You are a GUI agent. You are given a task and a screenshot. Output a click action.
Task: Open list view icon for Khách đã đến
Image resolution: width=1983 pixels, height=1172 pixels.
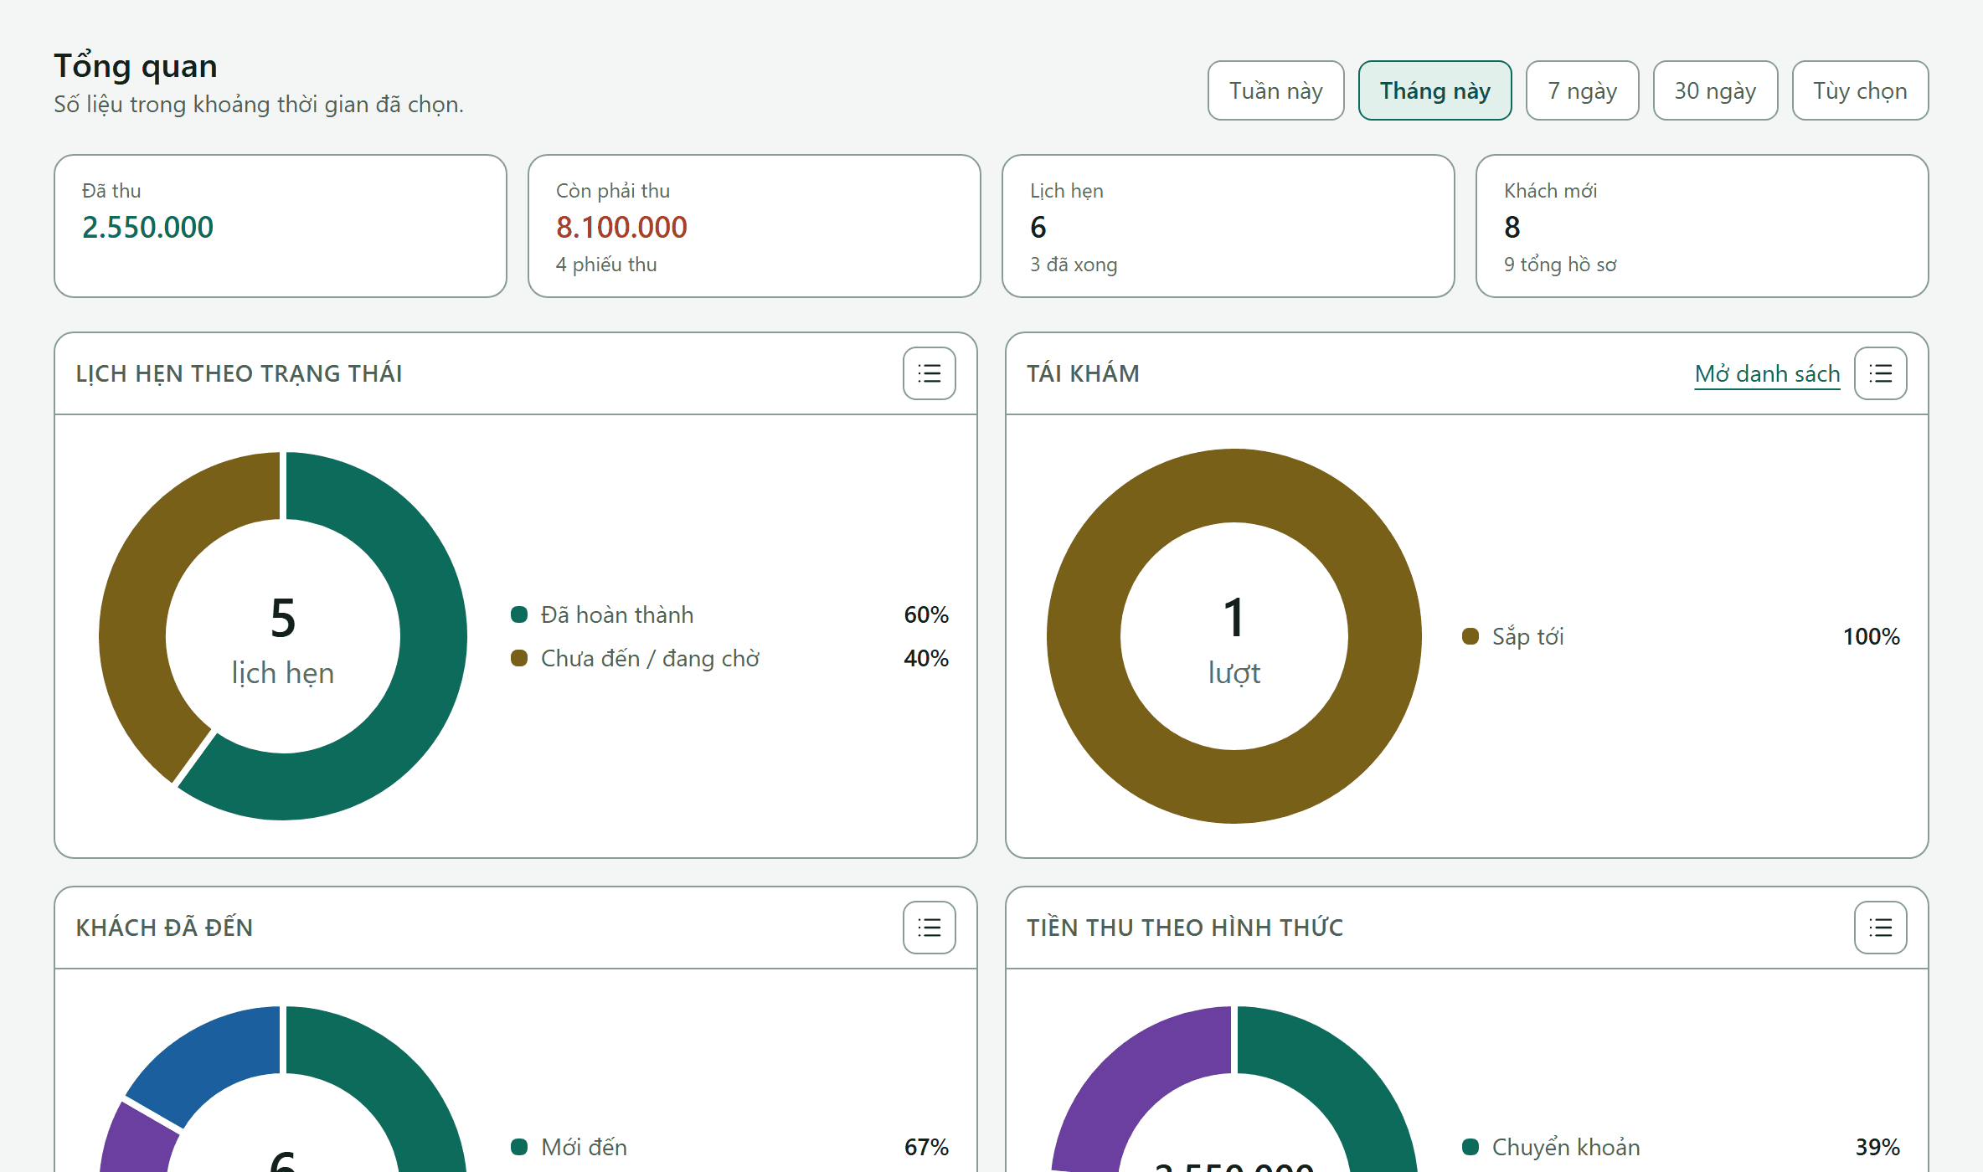coord(929,928)
